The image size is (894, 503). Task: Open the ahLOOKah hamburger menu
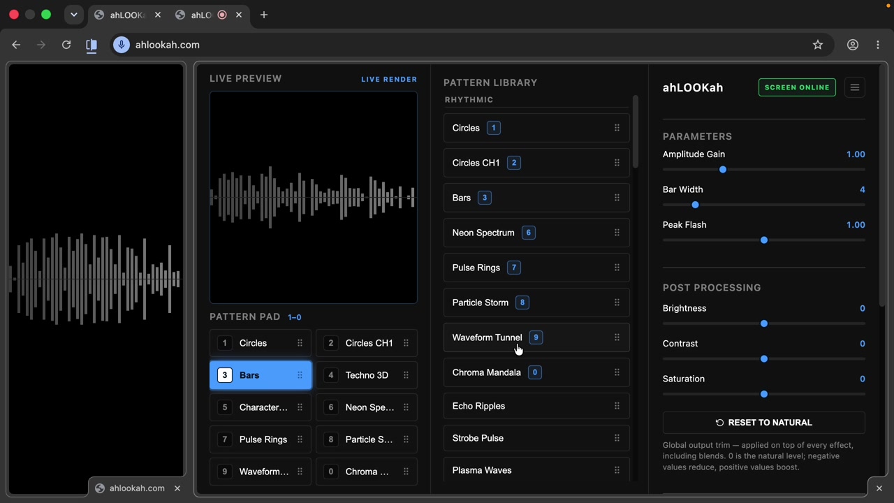click(x=855, y=87)
